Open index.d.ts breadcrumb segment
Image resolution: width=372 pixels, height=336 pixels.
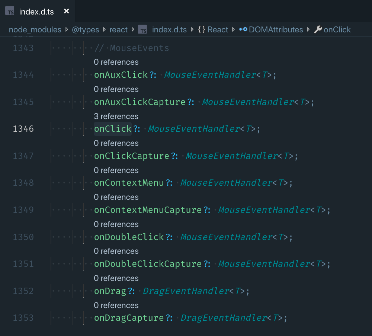pos(169,30)
